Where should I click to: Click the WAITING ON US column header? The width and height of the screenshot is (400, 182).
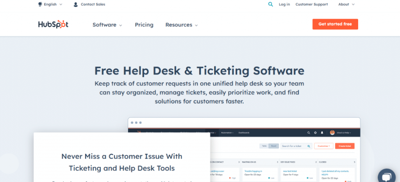(x=250, y=162)
